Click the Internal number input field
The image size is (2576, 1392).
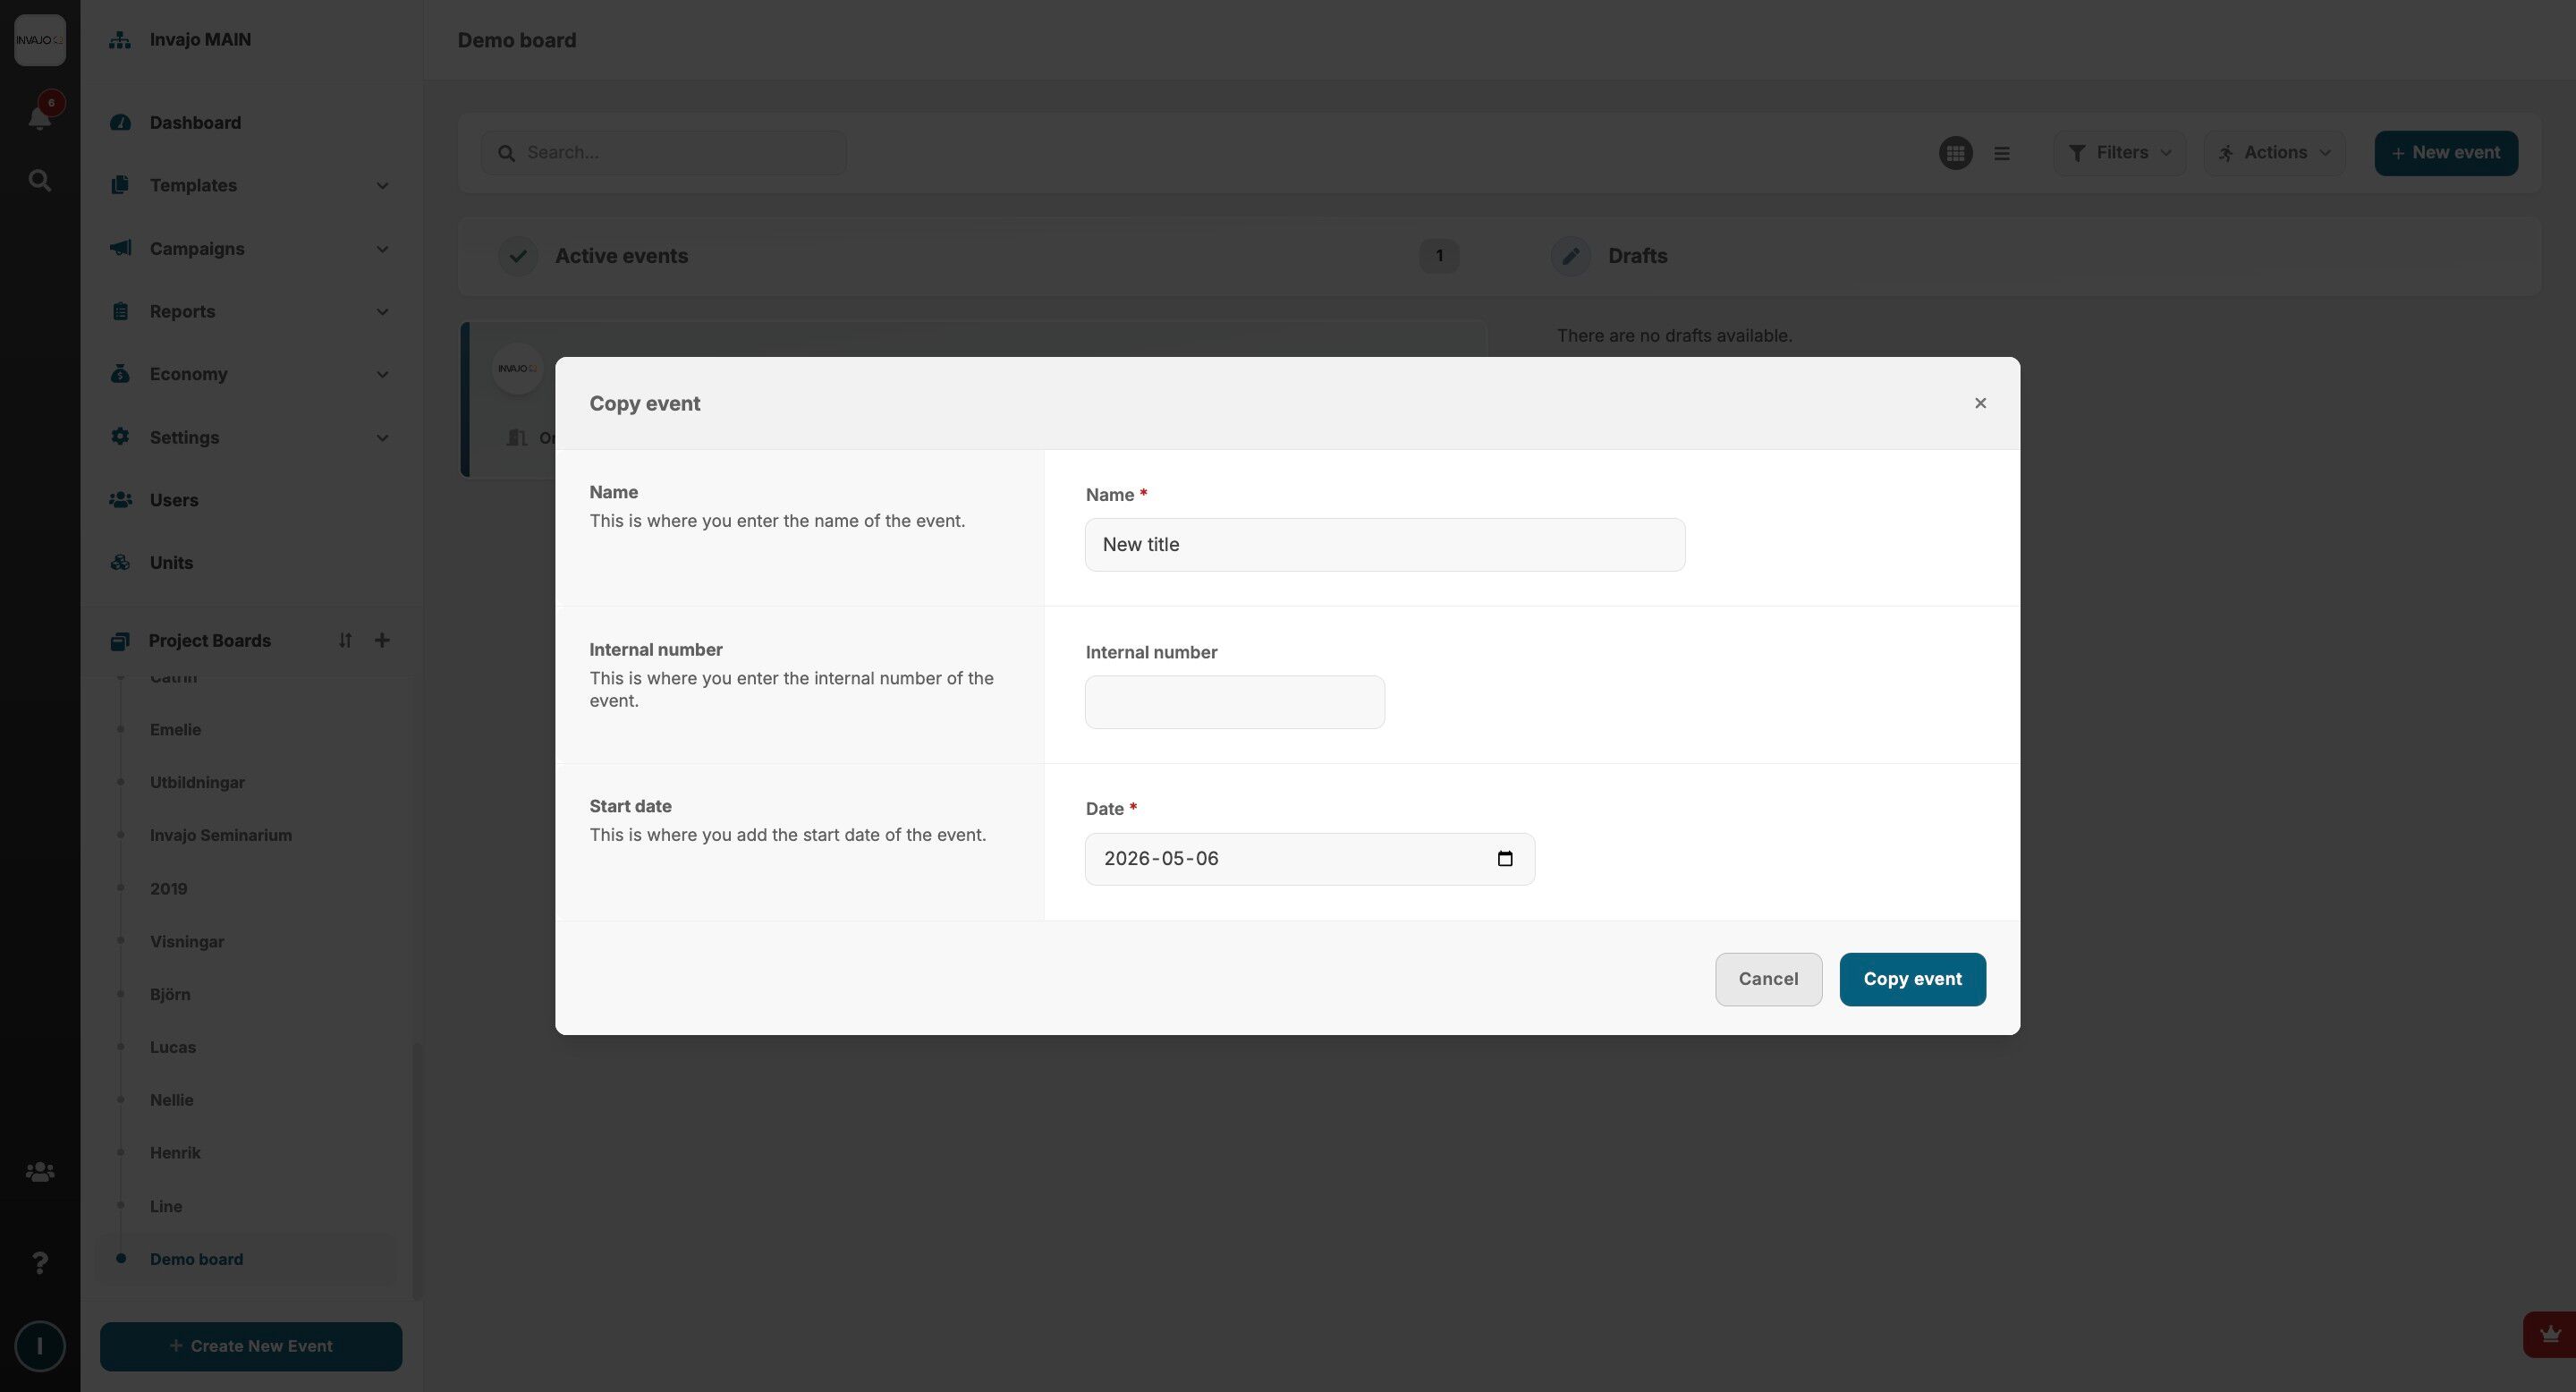tap(1234, 702)
